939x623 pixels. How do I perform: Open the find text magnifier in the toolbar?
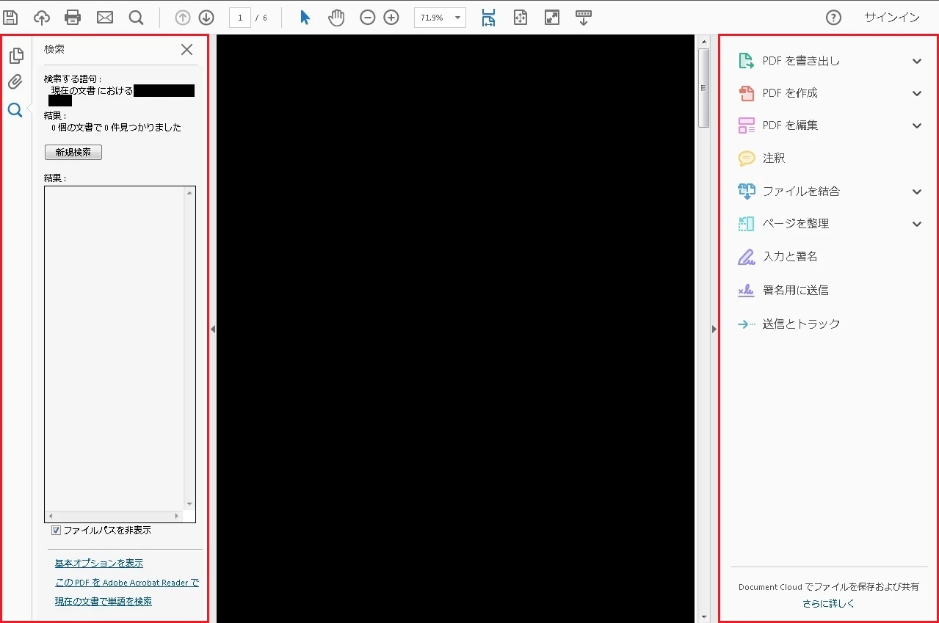pyautogui.click(x=136, y=17)
